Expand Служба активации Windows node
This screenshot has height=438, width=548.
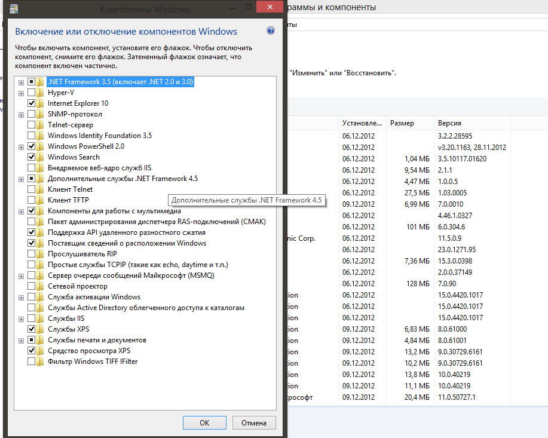tap(21, 298)
